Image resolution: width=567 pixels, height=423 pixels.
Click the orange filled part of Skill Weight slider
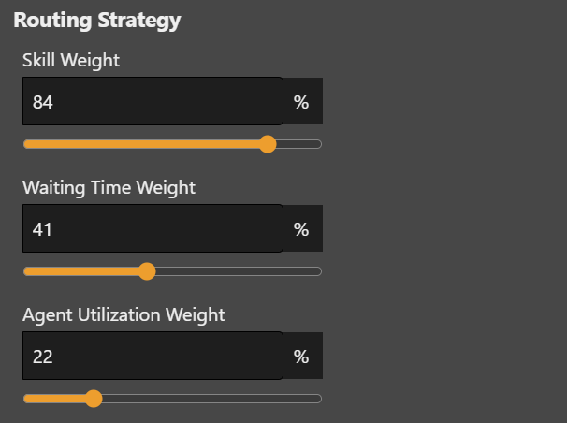point(140,144)
